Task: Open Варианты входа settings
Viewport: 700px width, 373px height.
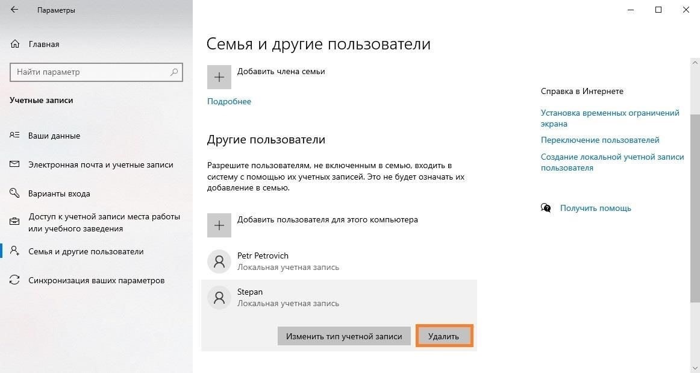Action: tap(60, 194)
